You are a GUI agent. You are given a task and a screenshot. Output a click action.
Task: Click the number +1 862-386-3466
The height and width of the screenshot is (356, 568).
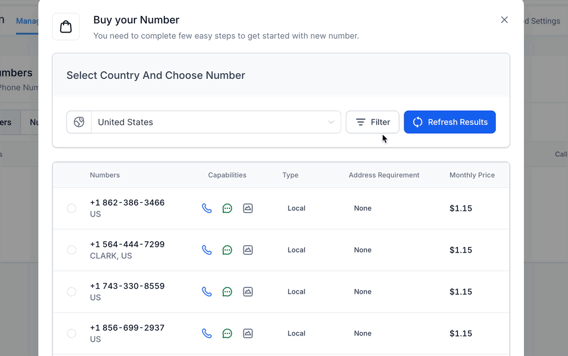tap(127, 203)
